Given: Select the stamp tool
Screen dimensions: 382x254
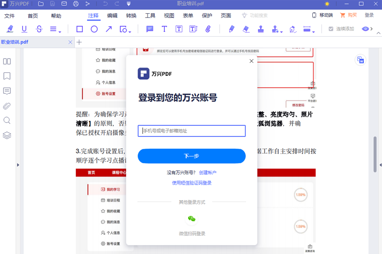Looking at the screenshot, I should 261,29.
